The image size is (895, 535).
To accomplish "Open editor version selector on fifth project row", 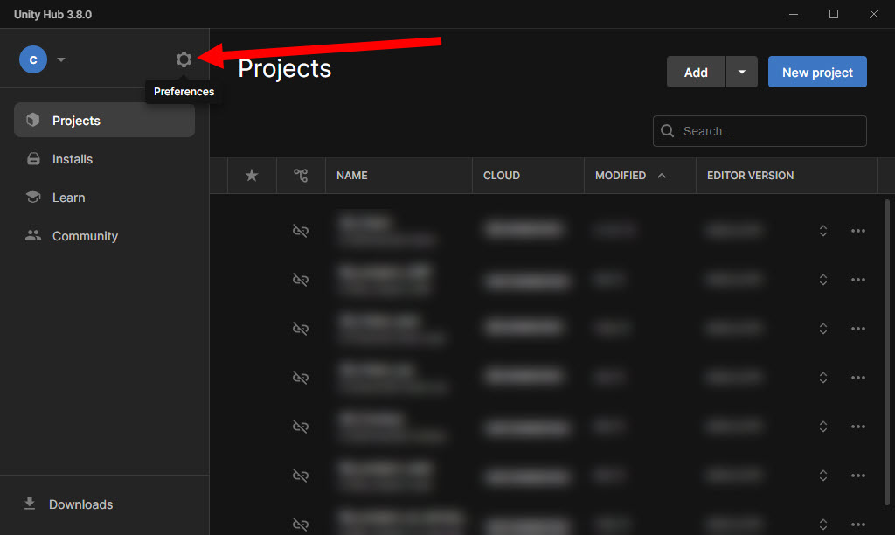I will tap(823, 427).
